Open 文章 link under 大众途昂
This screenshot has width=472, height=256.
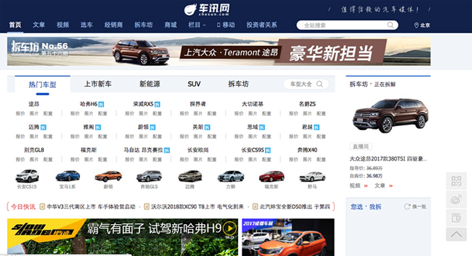click(380, 185)
